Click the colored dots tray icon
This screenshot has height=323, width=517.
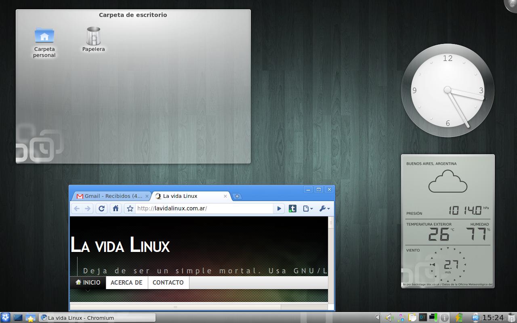pos(401,318)
